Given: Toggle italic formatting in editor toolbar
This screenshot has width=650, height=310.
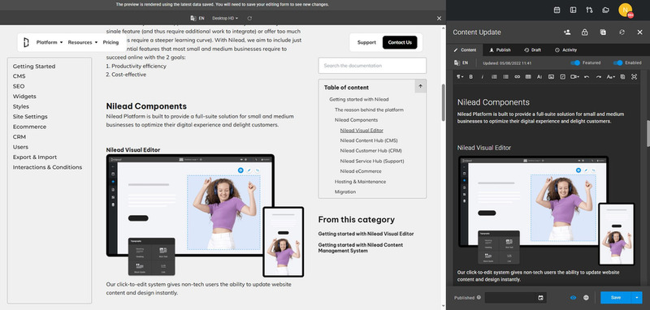Looking at the screenshot, I should pos(482,76).
